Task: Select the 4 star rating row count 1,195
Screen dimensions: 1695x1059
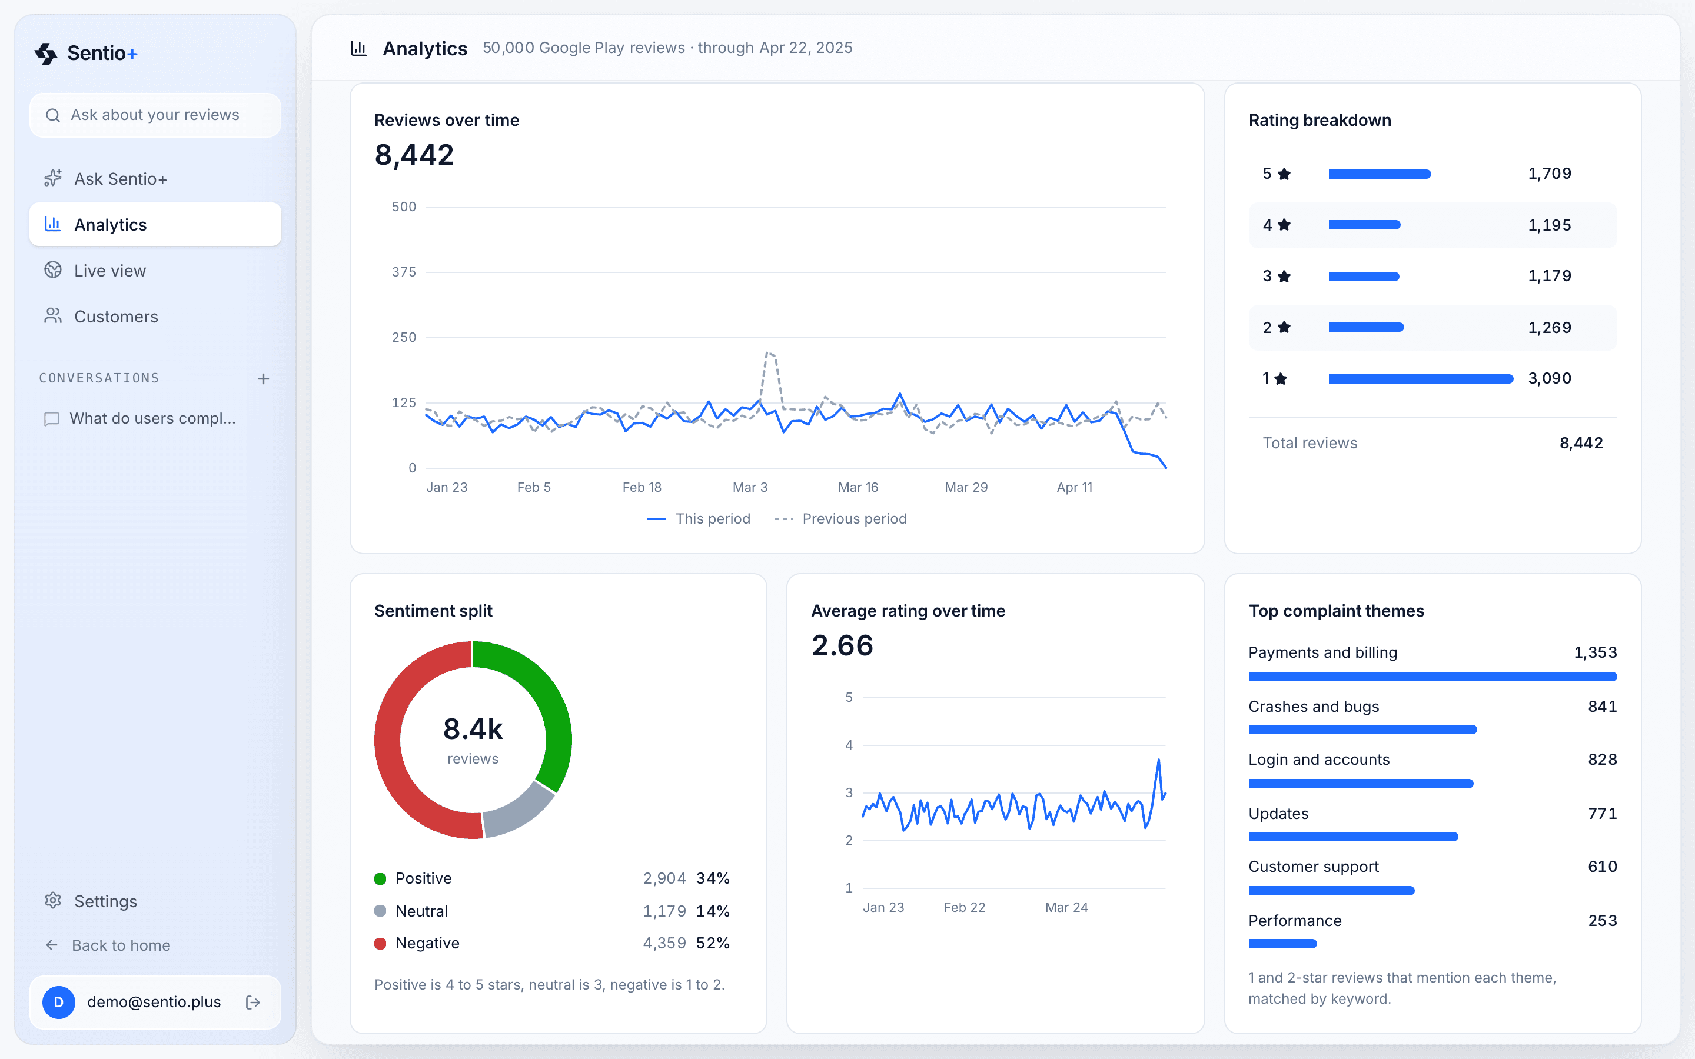Action: [x=1549, y=225]
